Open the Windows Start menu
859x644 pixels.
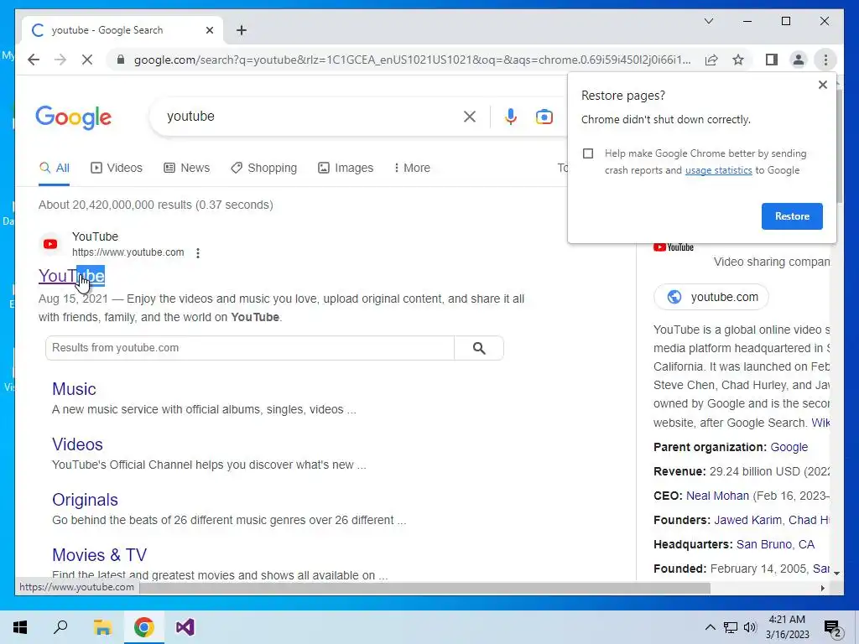(x=20, y=627)
